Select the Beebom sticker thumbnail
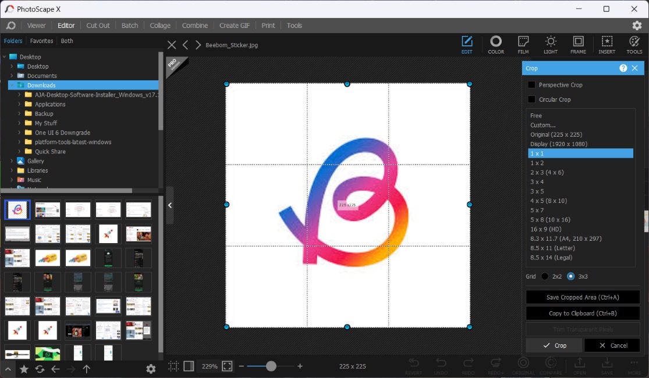The height and width of the screenshot is (378, 649). click(17, 209)
